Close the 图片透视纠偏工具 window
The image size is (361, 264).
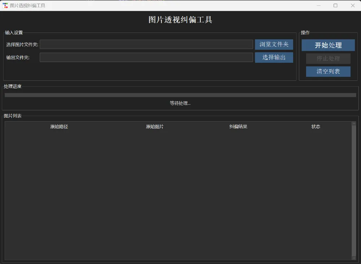pos(352,5)
